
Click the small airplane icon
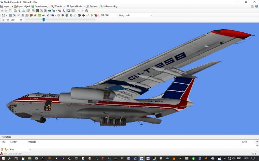tap(48, 15)
